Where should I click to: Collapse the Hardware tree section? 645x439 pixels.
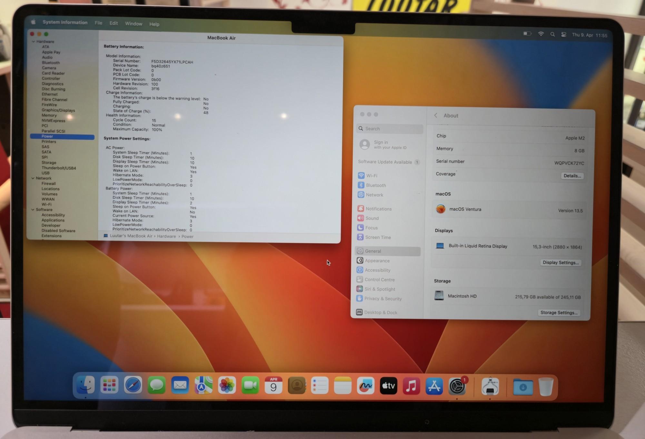click(x=33, y=42)
